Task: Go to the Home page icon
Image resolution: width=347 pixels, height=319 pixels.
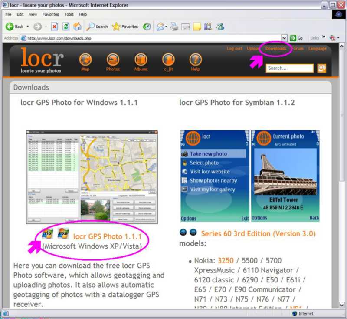Action: 77,27
